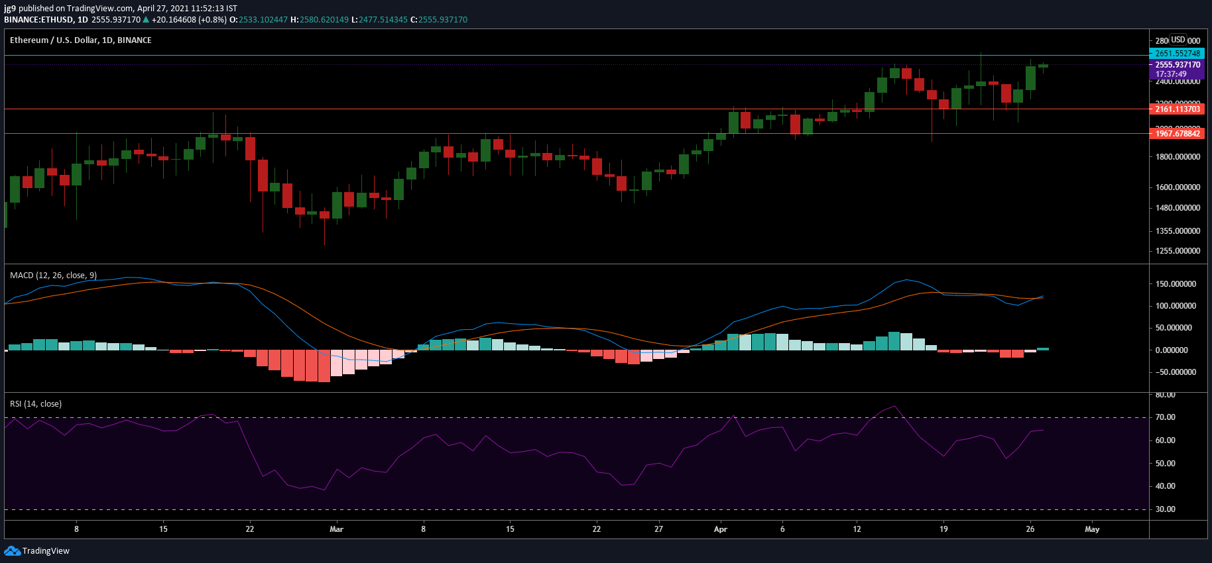The height and width of the screenshot is (563, 1212).
Task: Select the 2651.552748 cyan price label
Action: click(x=1177, y=54)
